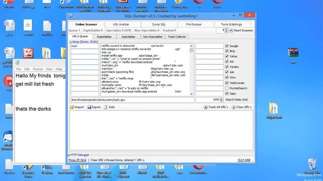Select the Opera 'letter' icon at top

pos(218,4)
